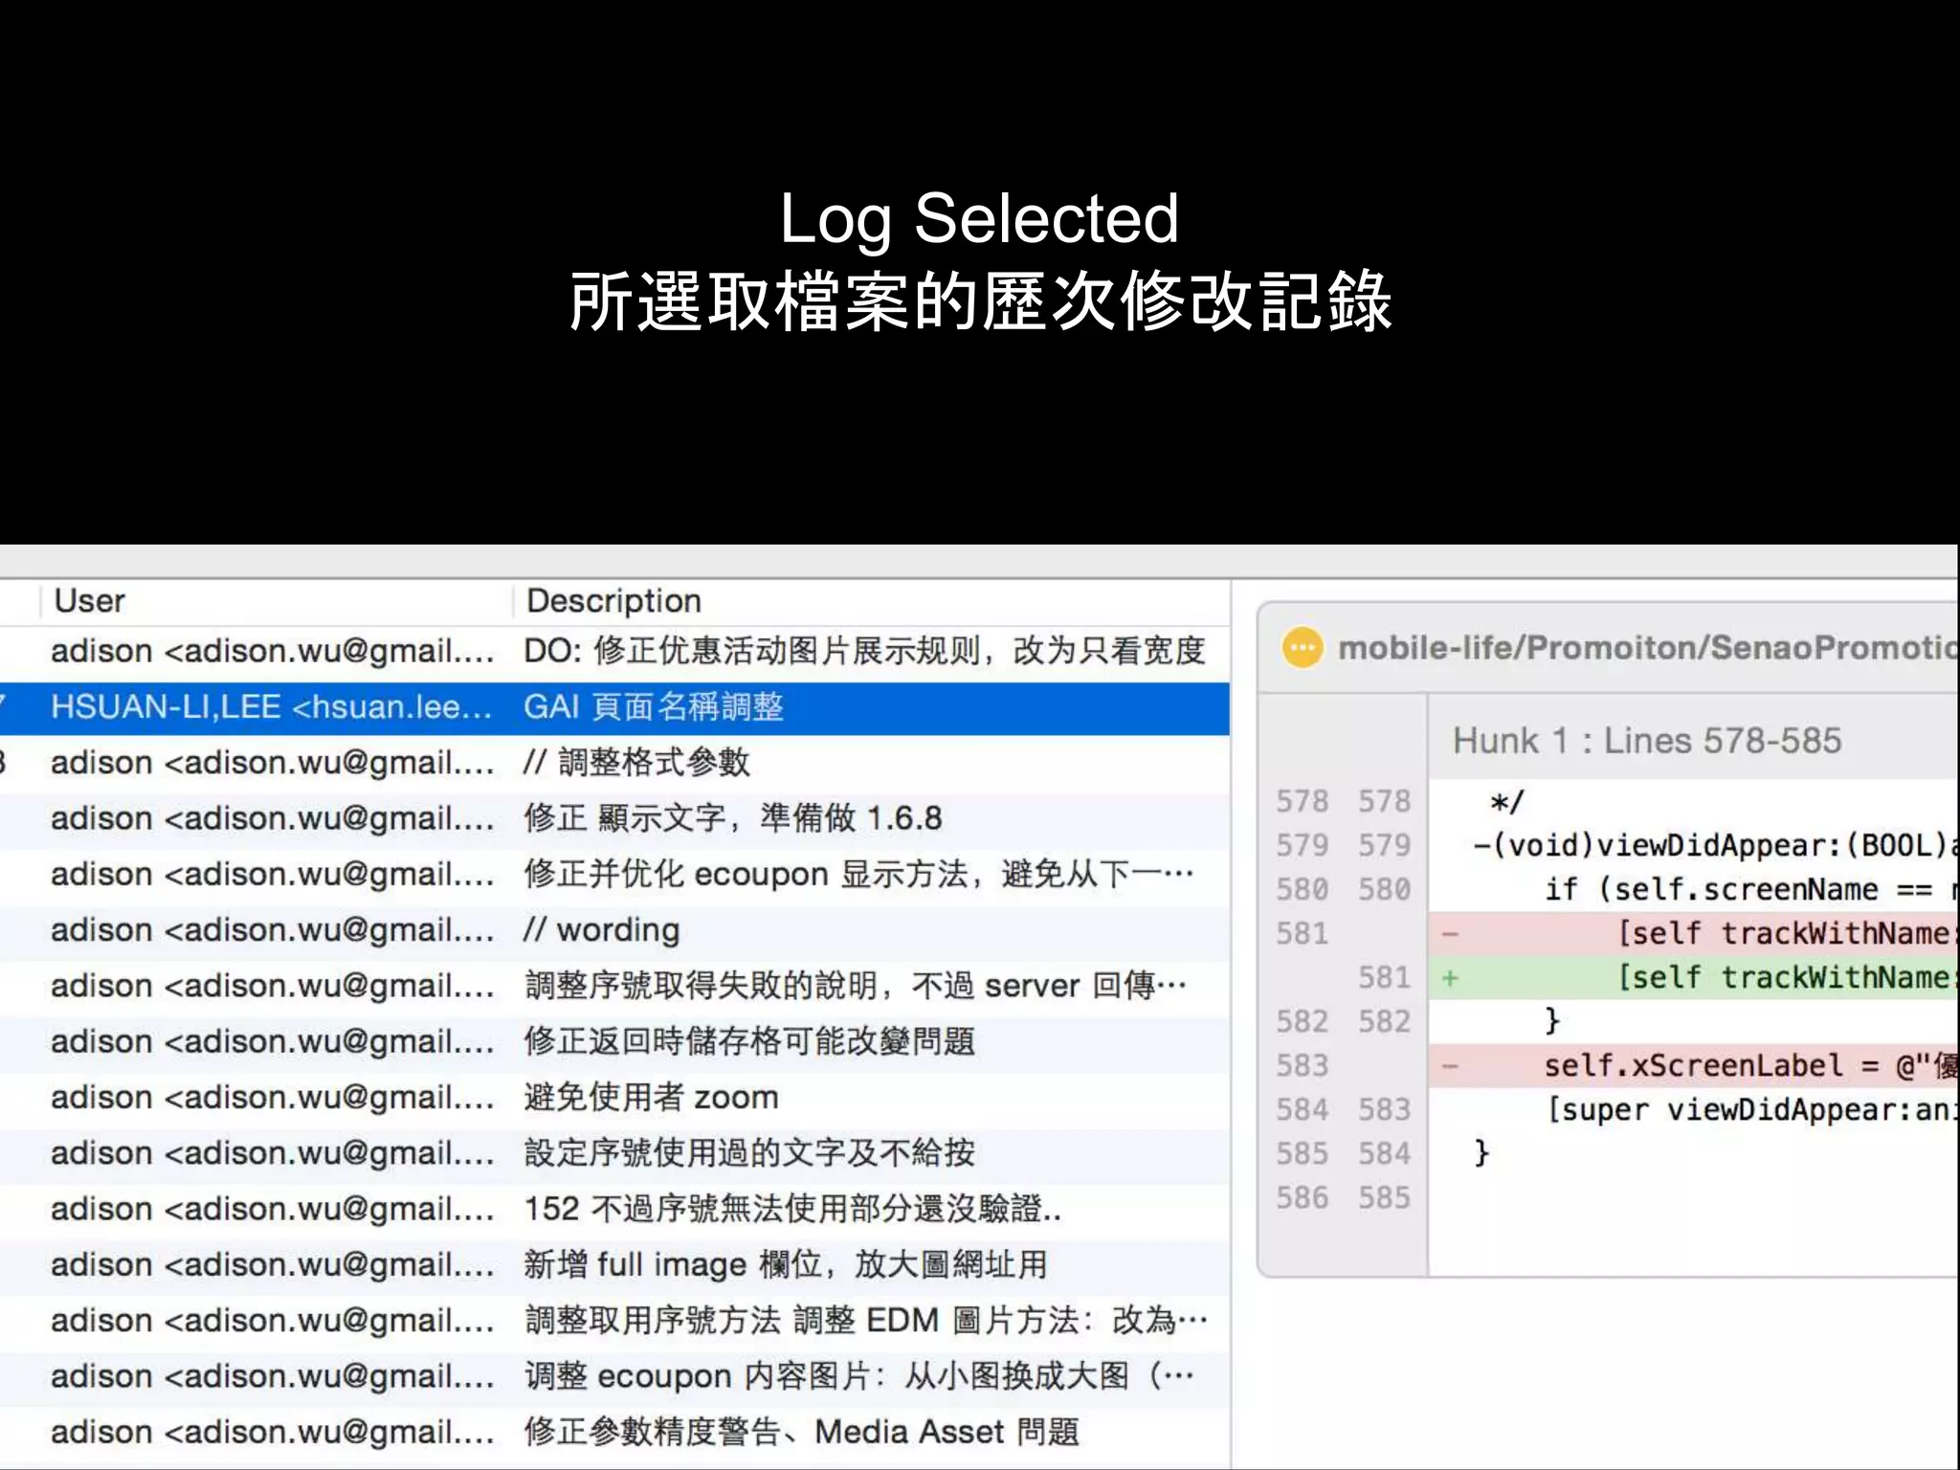This screenshot has width=1960, height=1470.
Task: Select commit '修正參數精度警告、Media Asset 問題'
Action: click(614, 1433)
